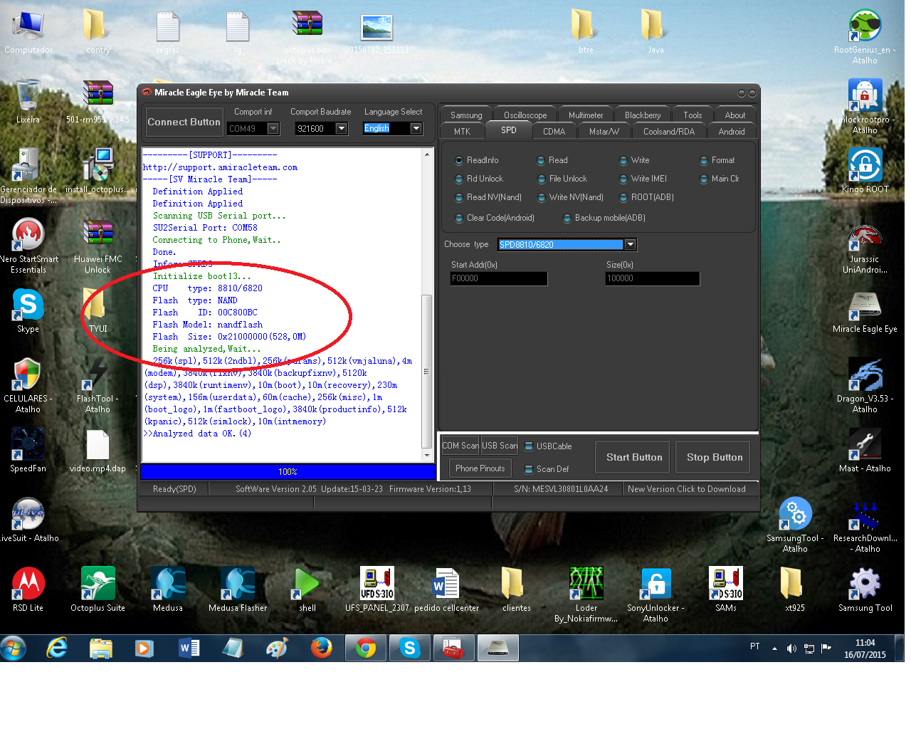Image resolution: width=911 pixels, height=729 pixels.
Task: Open the Lixeira recycle bin
Action: 28,96
